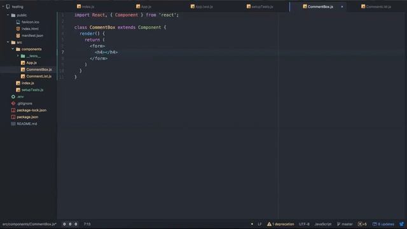Click the closing </form> tag line
Image resolution: width=407 pixels, height=229 pixels.
pyautogui.click(x=99, y=59)
